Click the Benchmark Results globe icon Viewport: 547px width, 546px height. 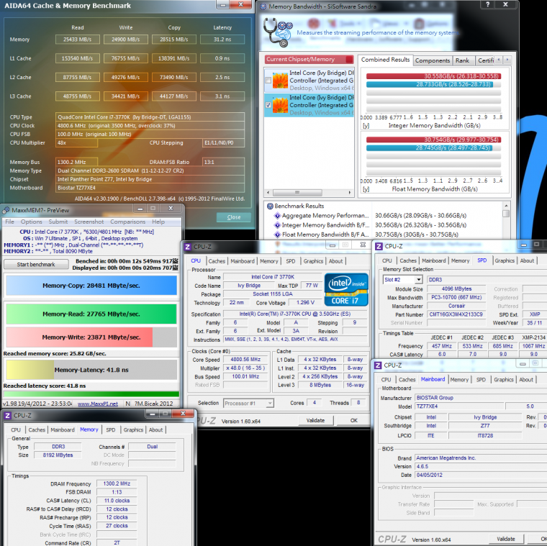point(270,205)
